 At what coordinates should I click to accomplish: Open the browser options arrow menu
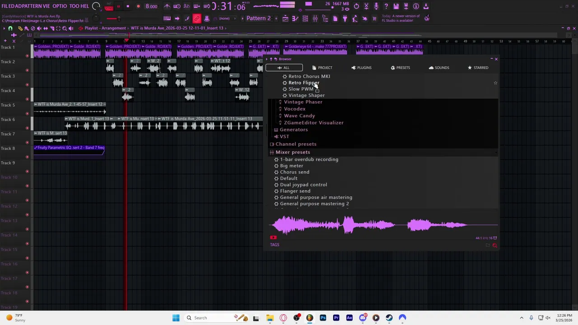(x=267, y=59)
